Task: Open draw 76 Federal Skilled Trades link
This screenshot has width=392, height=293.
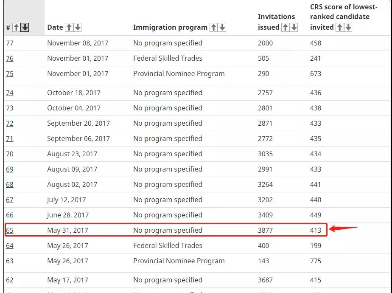Action: 10,59
